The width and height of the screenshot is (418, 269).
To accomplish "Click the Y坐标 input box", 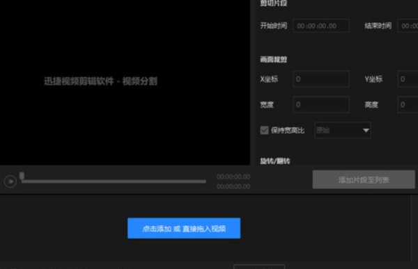I will click(x=408, y=79).
